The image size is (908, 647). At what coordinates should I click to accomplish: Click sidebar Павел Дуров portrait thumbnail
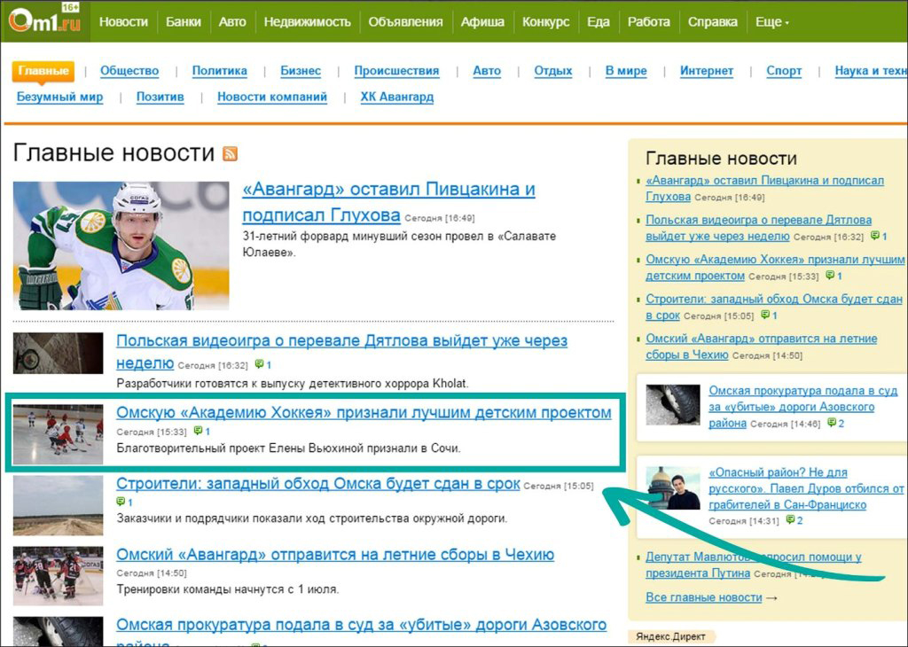pyautogui.click(x=673, y=487)
